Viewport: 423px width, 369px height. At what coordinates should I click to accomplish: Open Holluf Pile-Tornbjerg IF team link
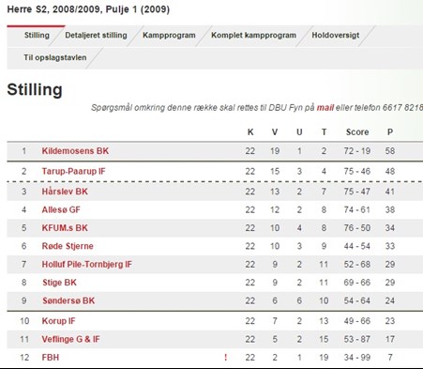[87, 264]
